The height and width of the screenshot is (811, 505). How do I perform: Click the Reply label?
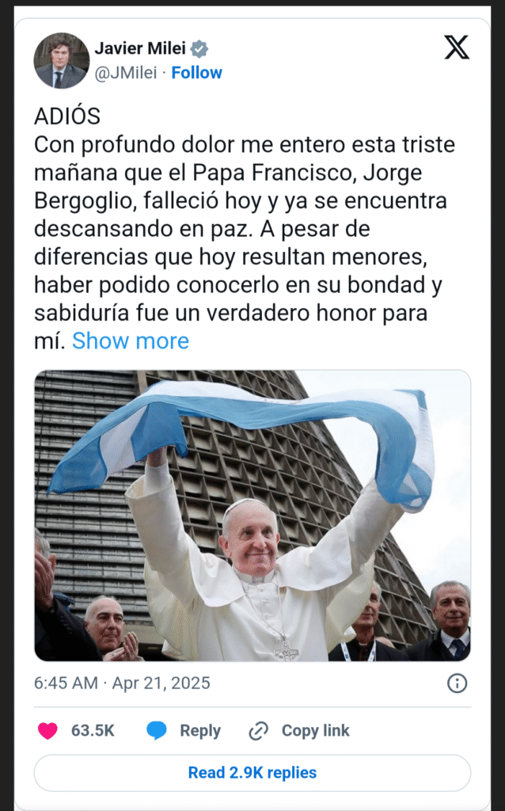point(200,731)
